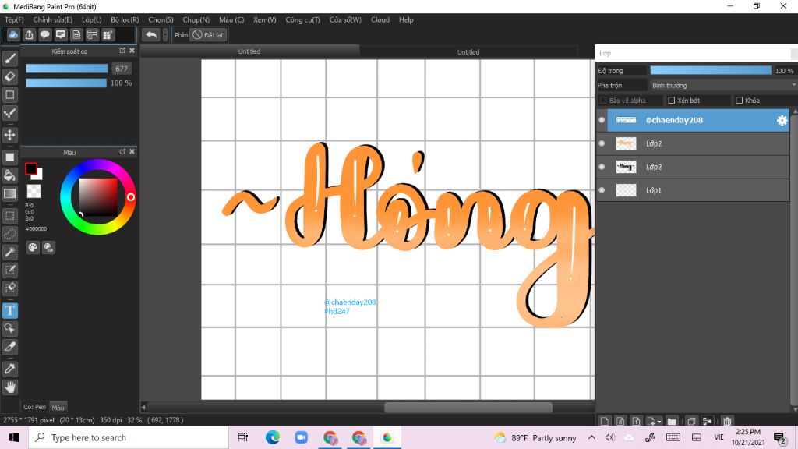Select the Magic Wand tool

[9, 252]
